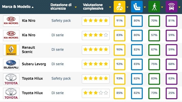Click the Renault logo
This screenshot has width=182, height=102.
click(11, 50)
